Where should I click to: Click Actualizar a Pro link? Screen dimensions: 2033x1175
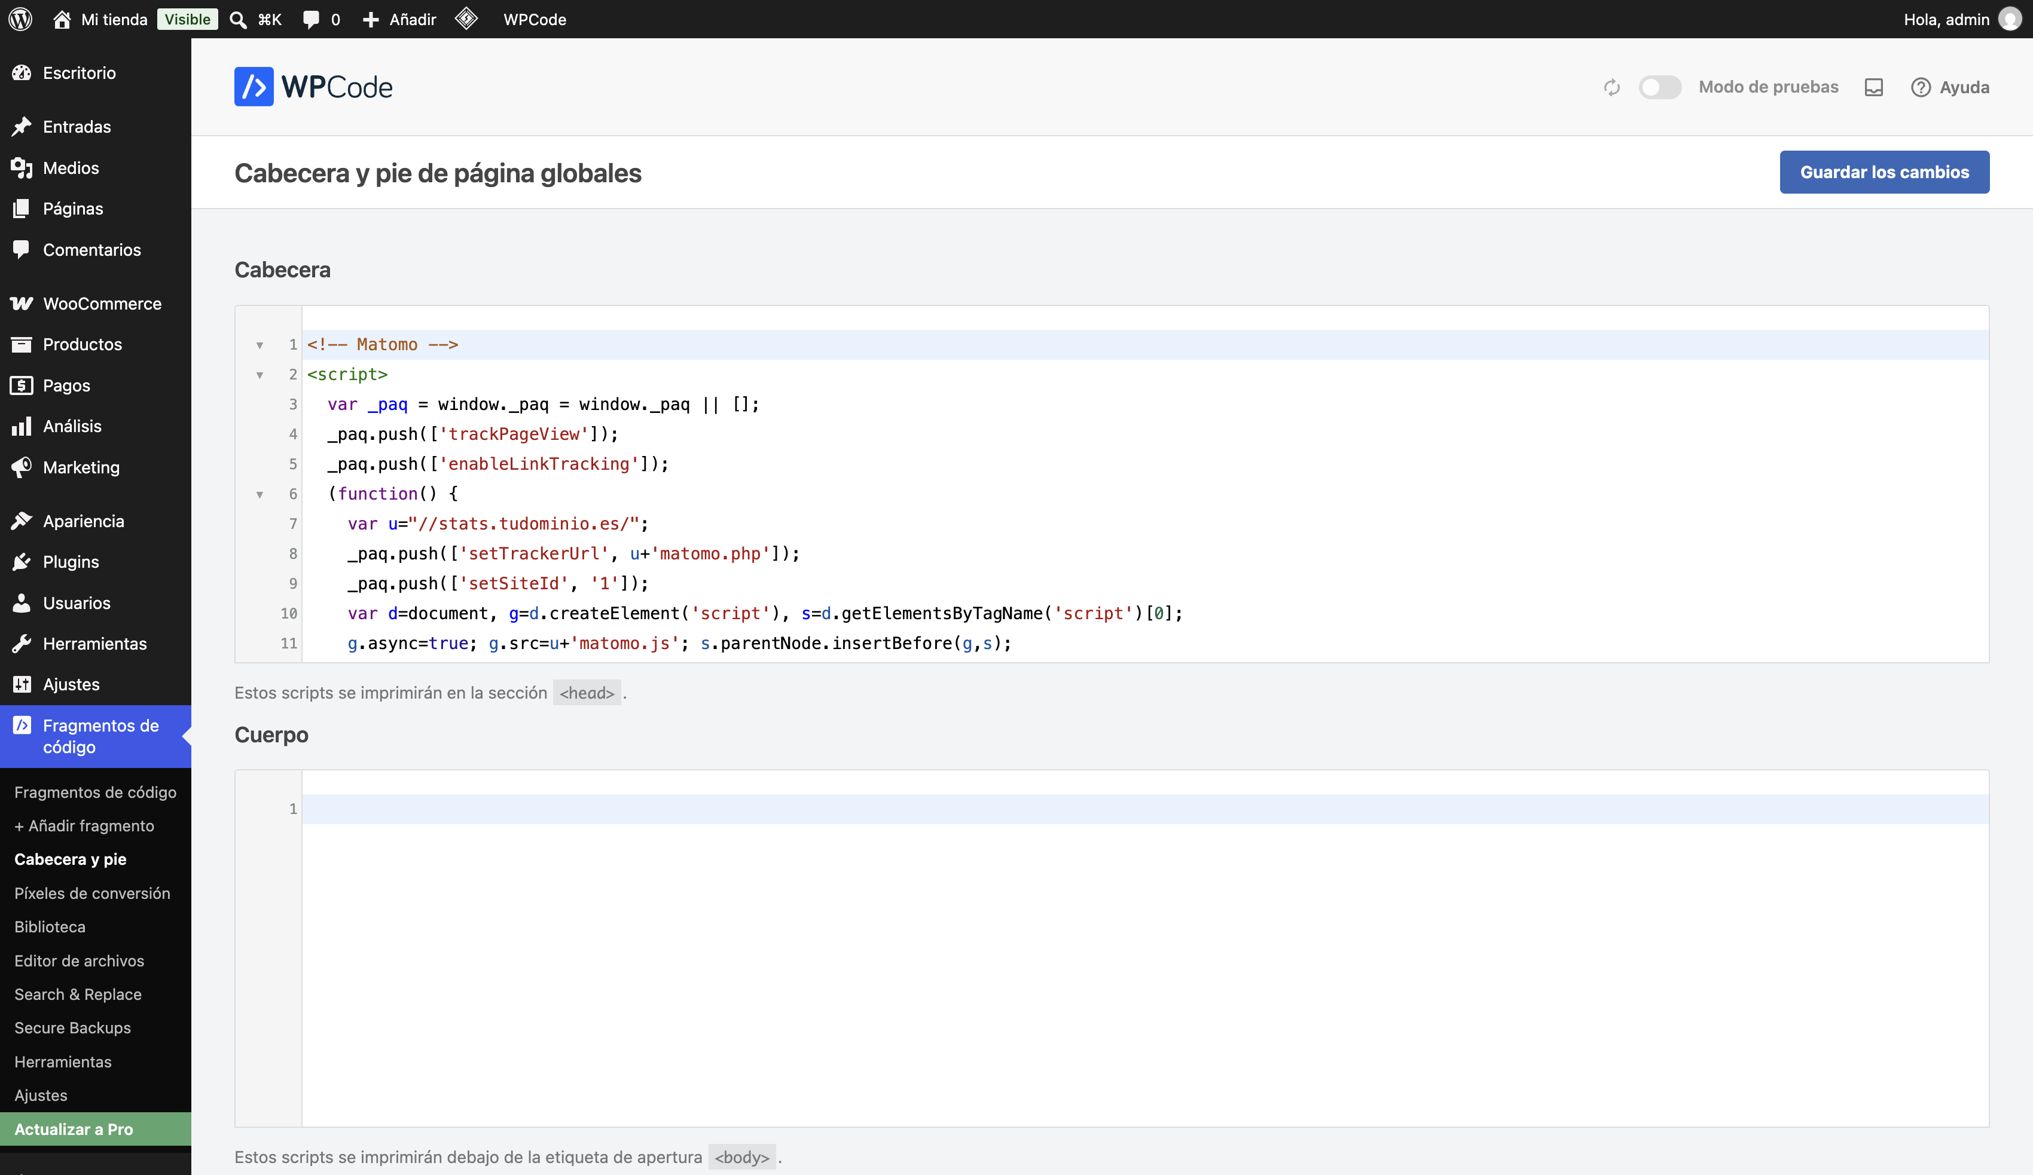coord(95,1129)
